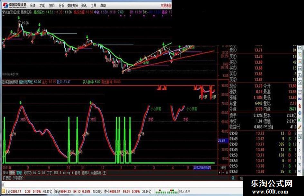The width and height of the screenshot is (304, 196).
Task: Switch to 30-minute period in right toolbar
Action: coord(300,164)
